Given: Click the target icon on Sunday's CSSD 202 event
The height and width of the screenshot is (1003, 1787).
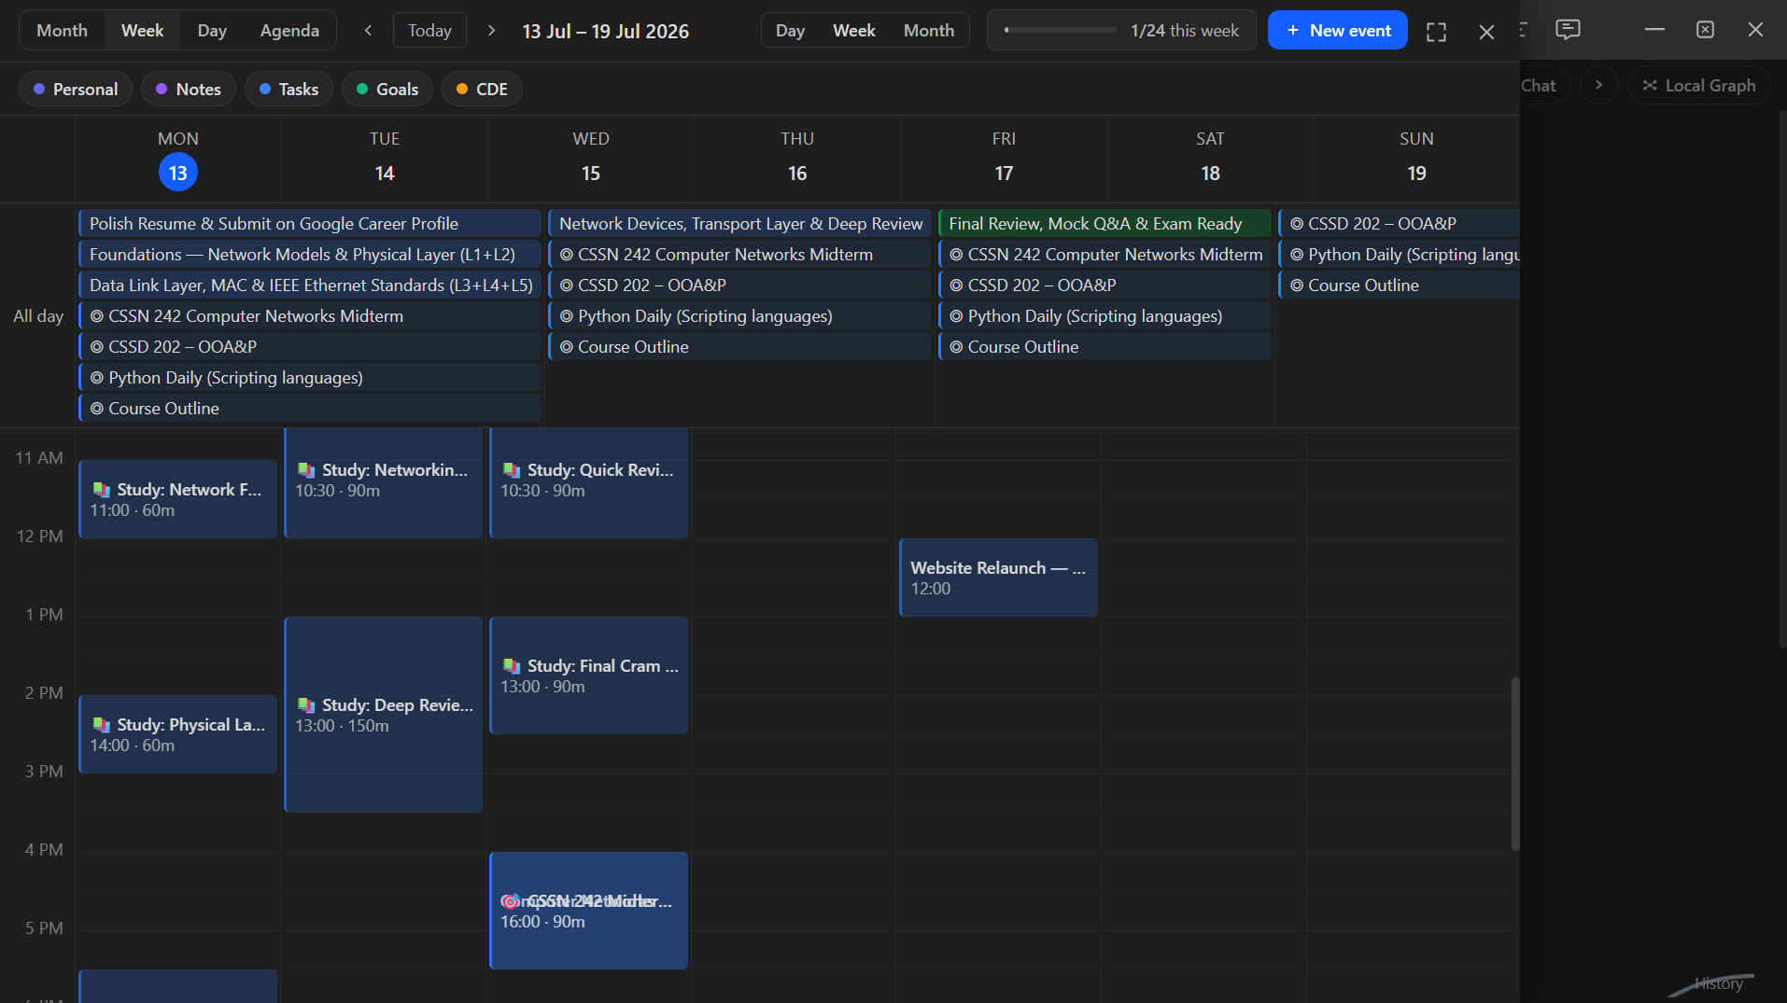Looking at the screenshot, I should tap(1297, 224).
